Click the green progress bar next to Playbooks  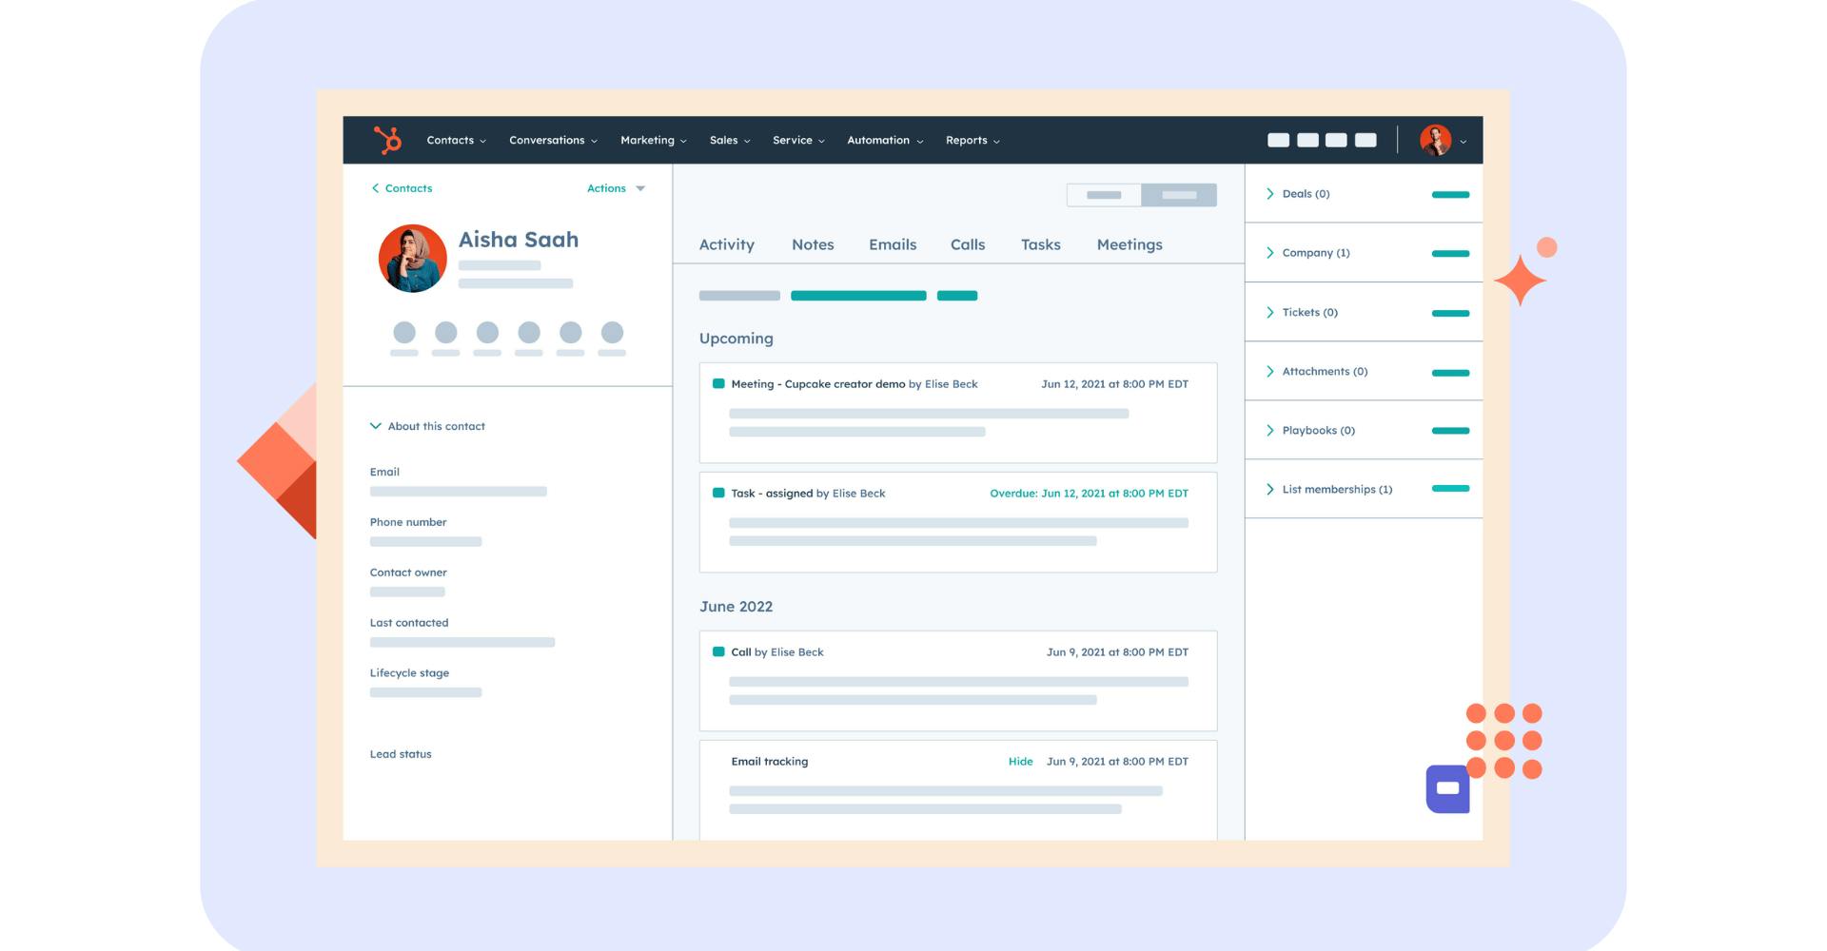(1450, 431)
